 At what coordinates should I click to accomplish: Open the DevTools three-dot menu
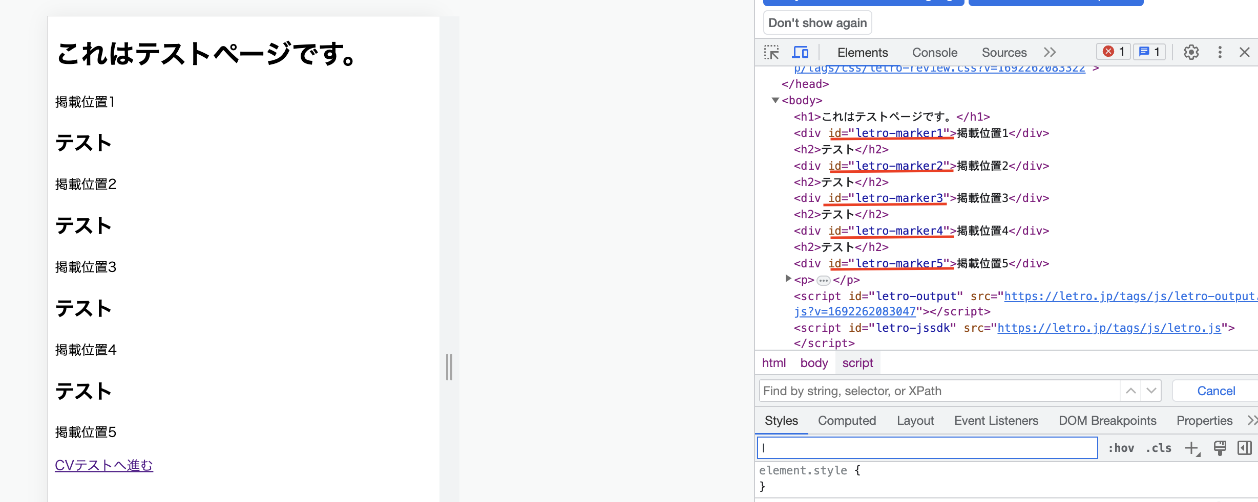point(1220,52)
